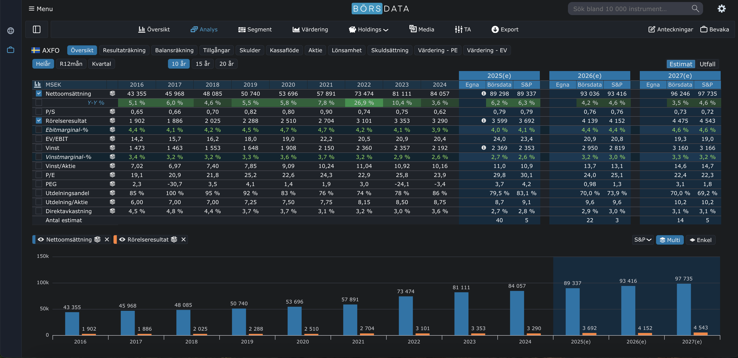The height and width of the screenshot is (358, 738).
Task: Click info icon next to 2025 Rörelseresultat
Action: pyautogui.click(x=484, y=121)
